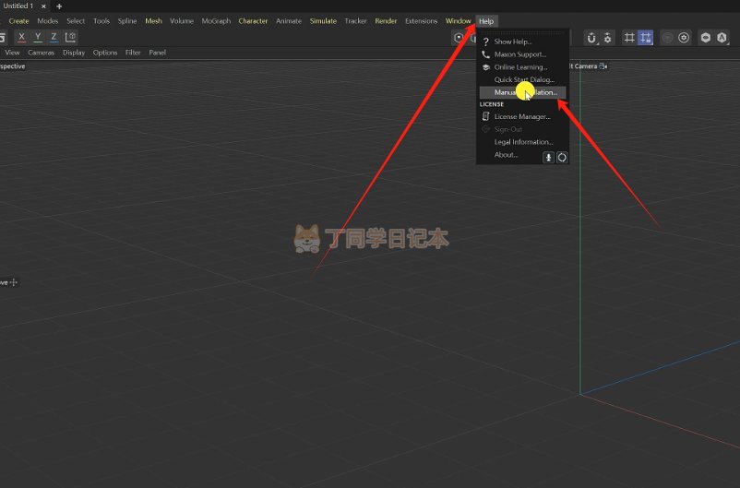Click the highlighted locked workplane icon
This screenshot has width=740, height=488.
(x=646, y=38)
